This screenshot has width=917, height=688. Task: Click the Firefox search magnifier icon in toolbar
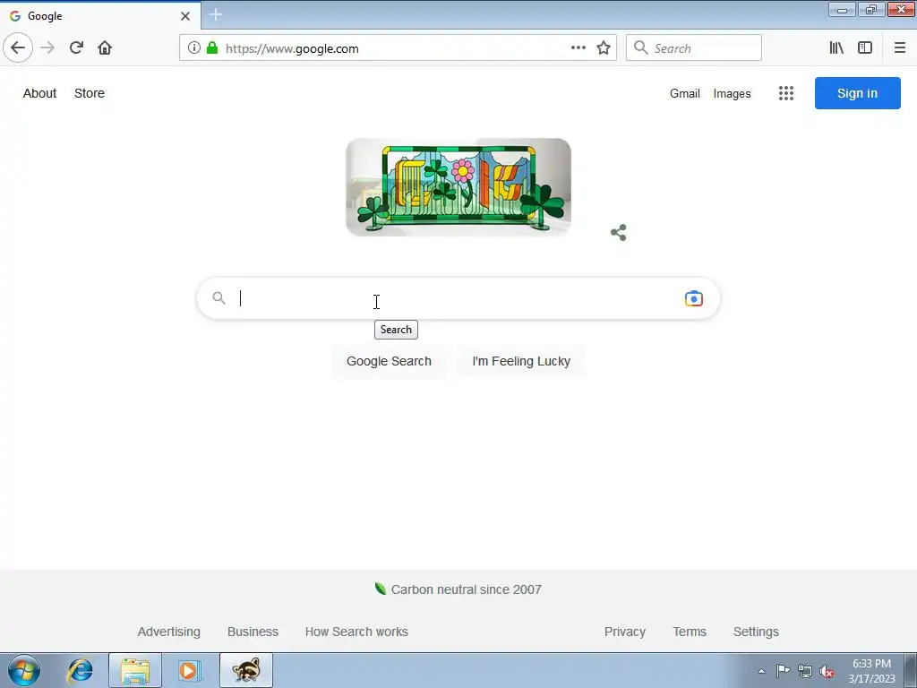coord(641,48)
